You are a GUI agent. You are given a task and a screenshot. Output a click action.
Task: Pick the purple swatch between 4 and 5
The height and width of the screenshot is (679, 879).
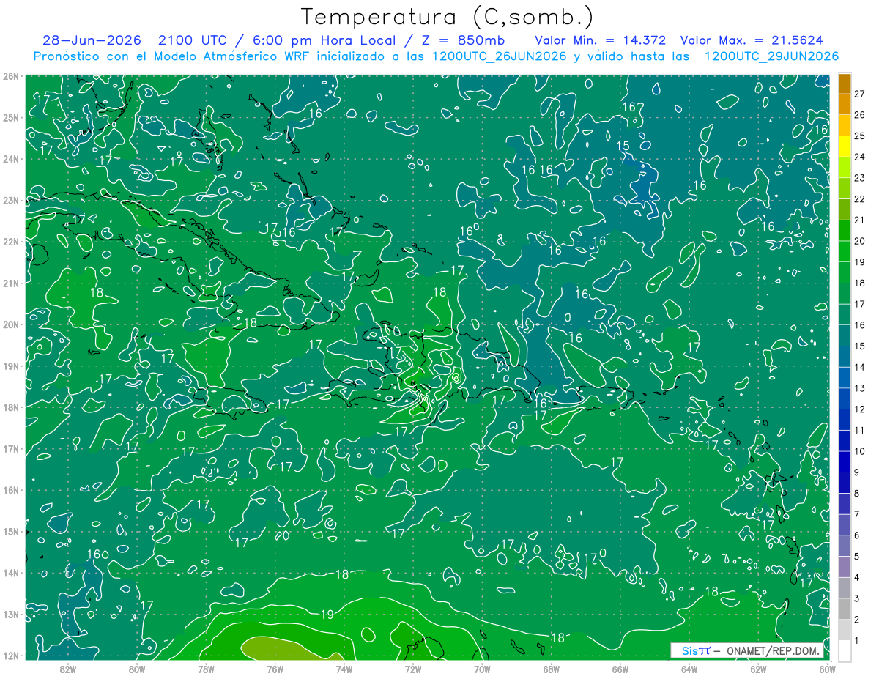[x=845, y=567]
